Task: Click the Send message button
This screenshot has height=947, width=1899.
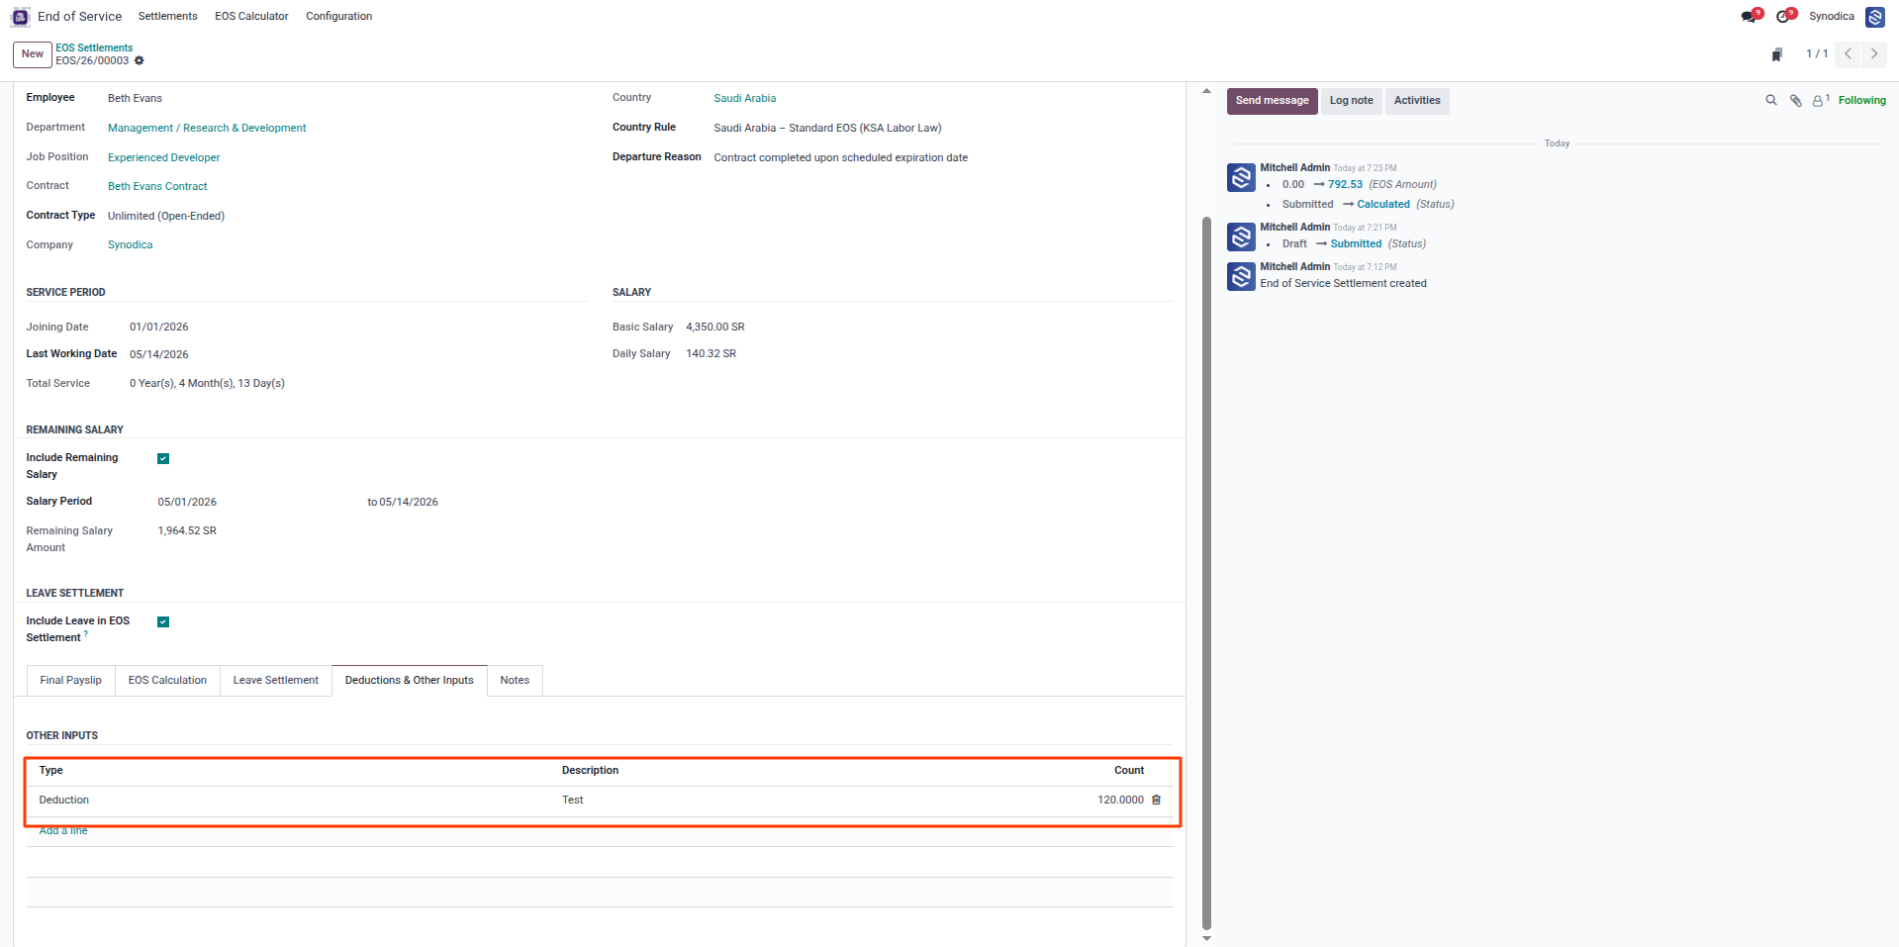Action: 1272,101
